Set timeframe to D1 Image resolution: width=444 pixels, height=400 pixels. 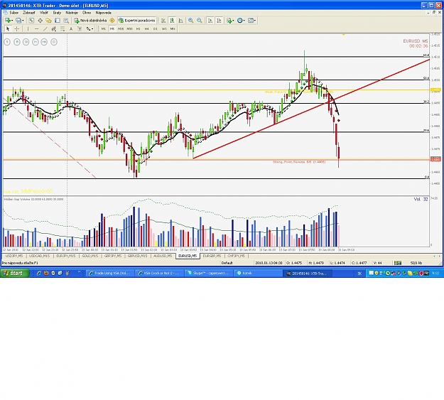[155, 28]
